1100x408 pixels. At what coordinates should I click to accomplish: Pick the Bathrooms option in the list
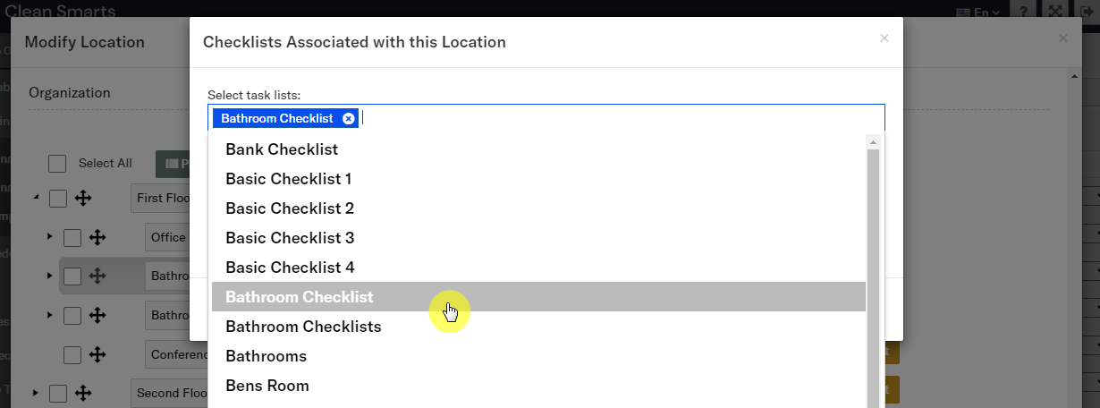click(266, 356)
